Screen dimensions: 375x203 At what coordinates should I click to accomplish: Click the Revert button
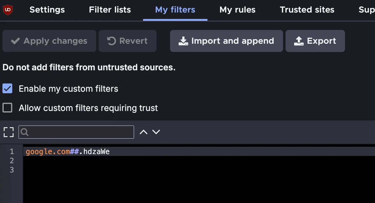pos(127,41)
